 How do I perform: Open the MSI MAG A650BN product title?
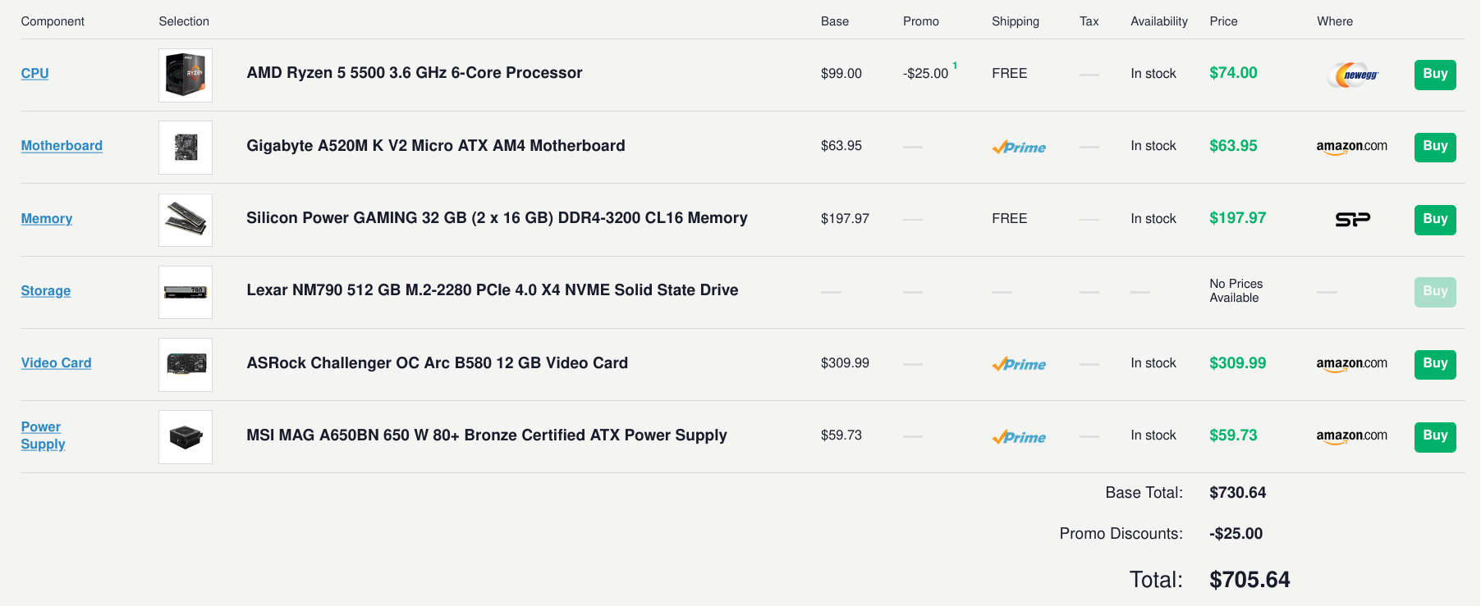click(487, 435)
